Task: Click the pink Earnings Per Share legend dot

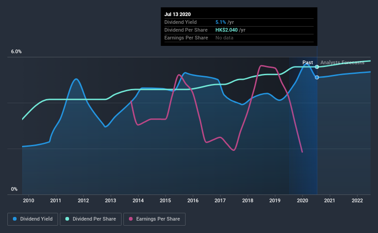Action: point(131,219)
